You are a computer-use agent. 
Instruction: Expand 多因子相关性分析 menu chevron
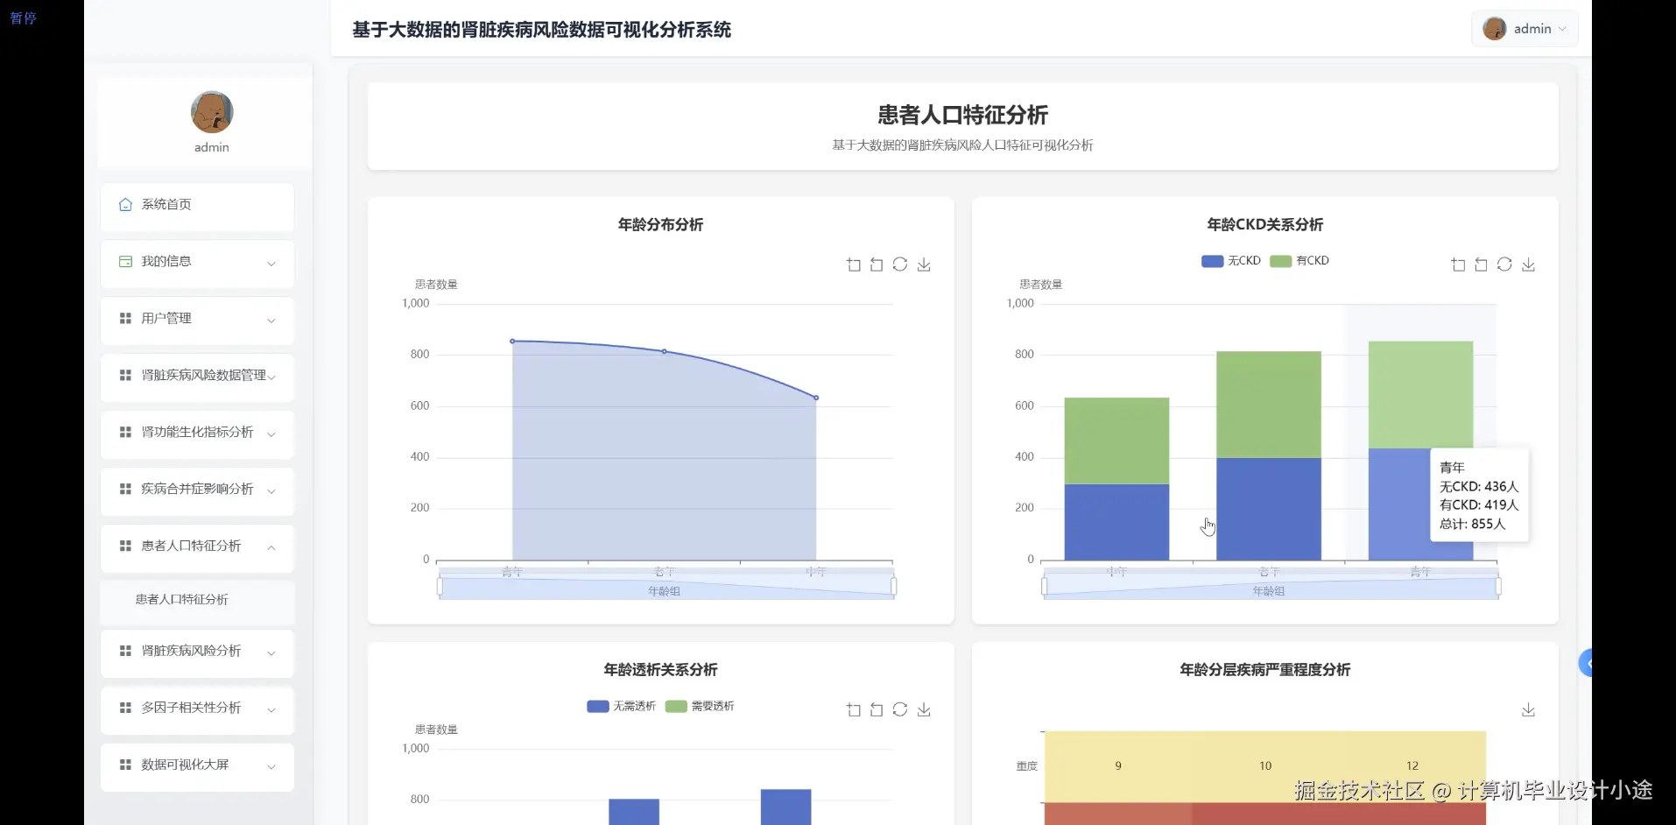(x=271, y=709)
